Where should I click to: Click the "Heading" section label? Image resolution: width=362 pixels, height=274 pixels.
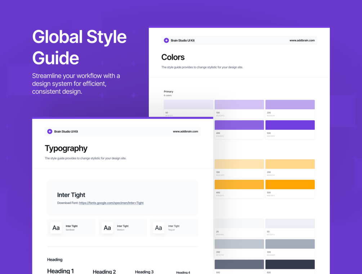55,260
